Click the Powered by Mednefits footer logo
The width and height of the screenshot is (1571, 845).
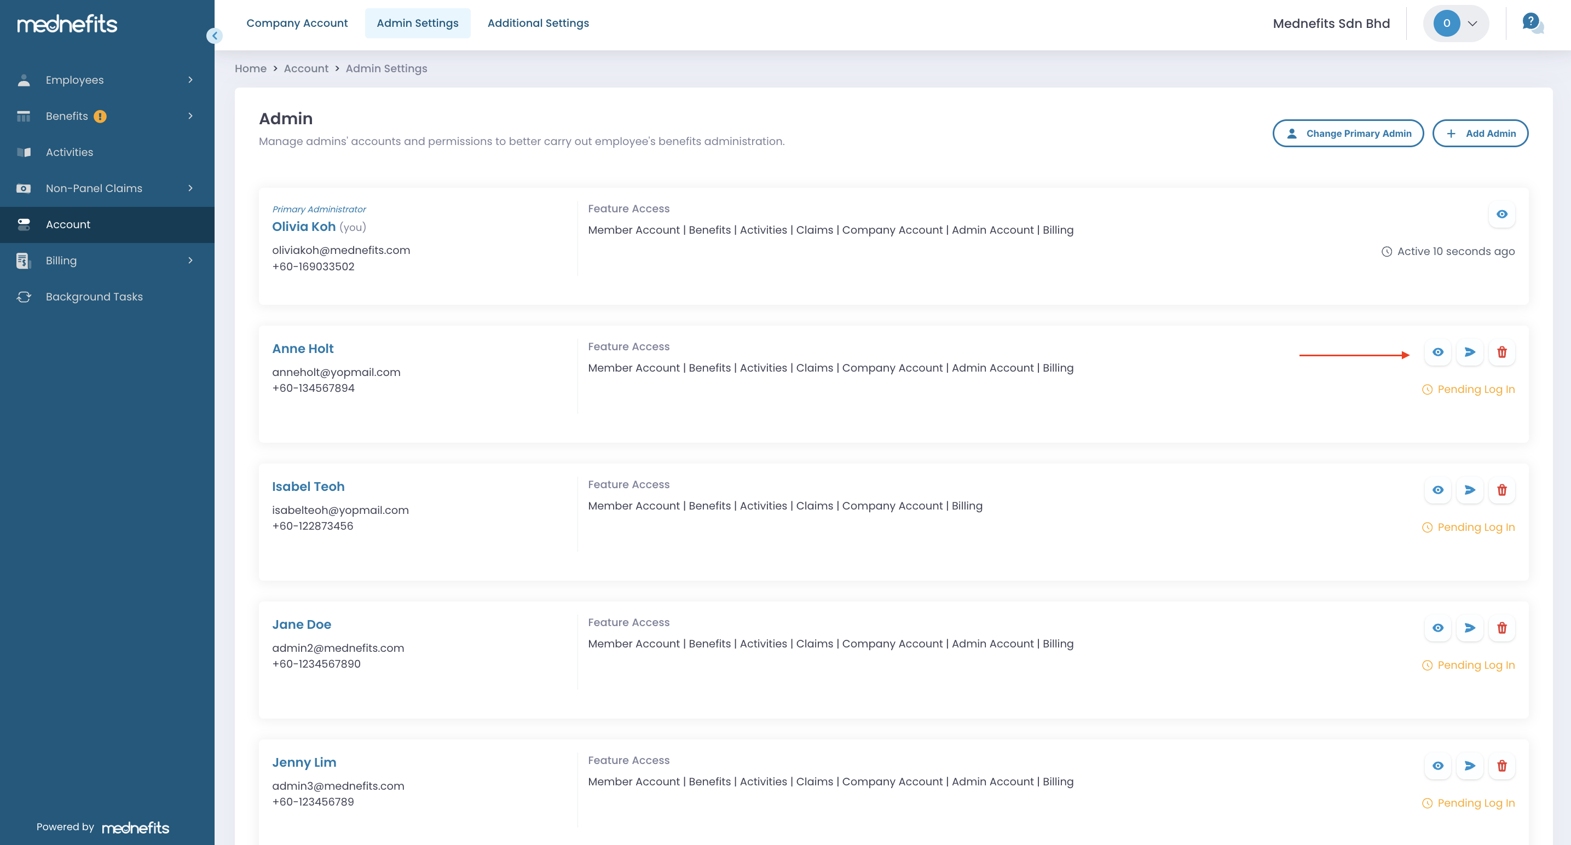click(135, 828)
